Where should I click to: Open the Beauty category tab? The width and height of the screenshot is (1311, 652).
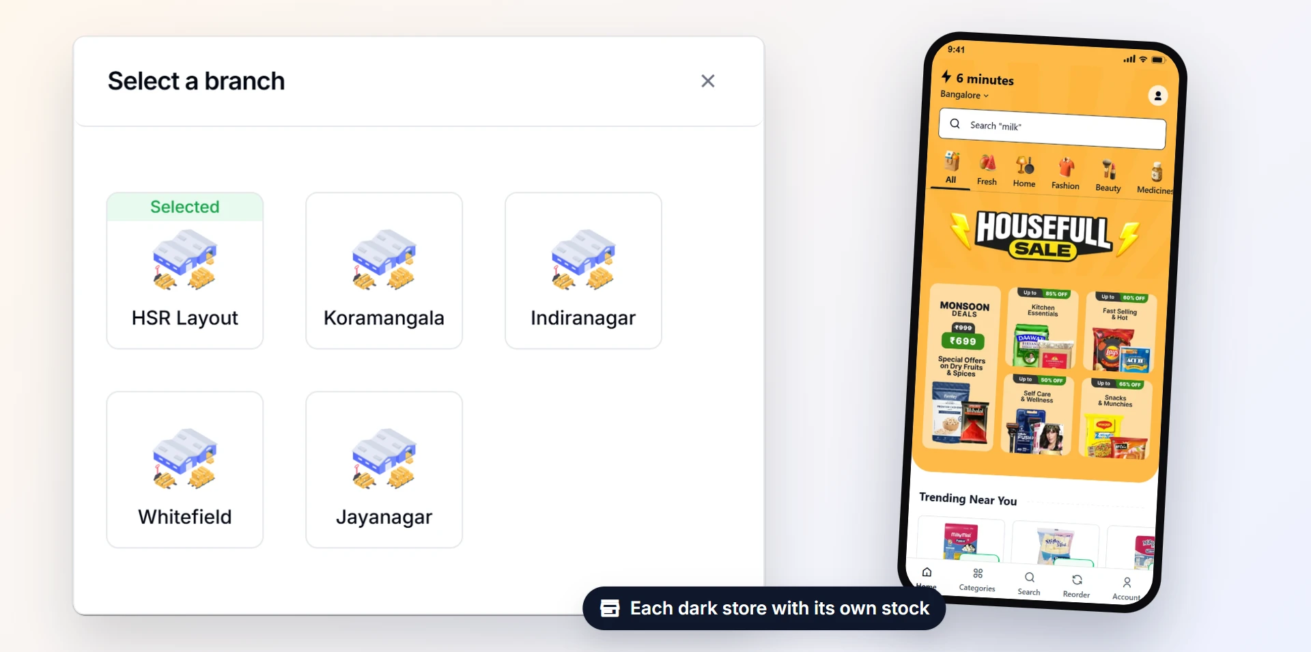tap(1108, 176)
